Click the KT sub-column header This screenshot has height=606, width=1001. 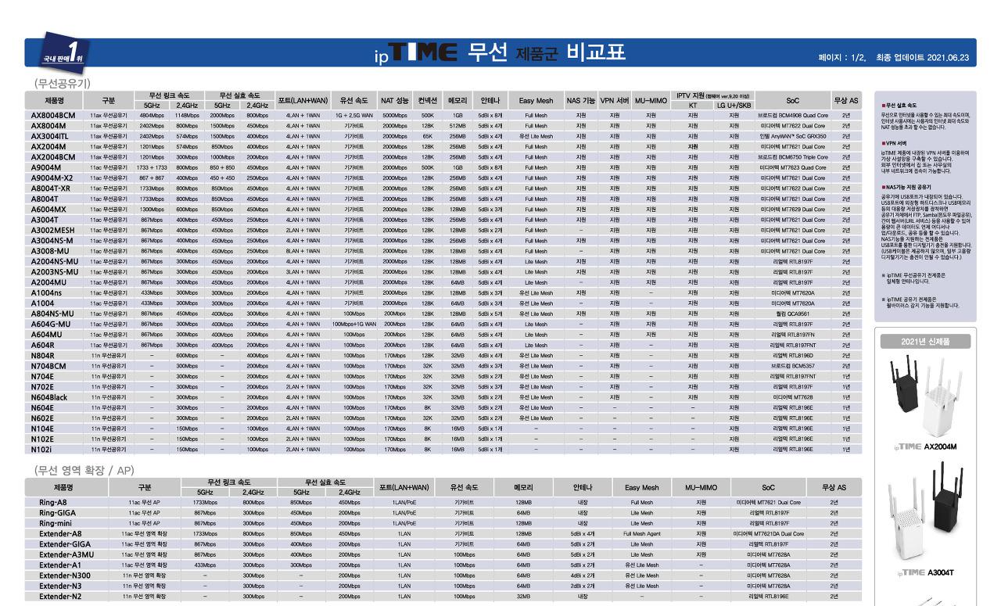coord(692,105)
